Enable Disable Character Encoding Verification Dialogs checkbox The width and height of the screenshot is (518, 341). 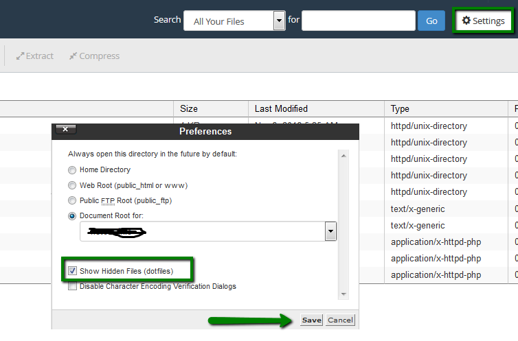click(73, 287)
